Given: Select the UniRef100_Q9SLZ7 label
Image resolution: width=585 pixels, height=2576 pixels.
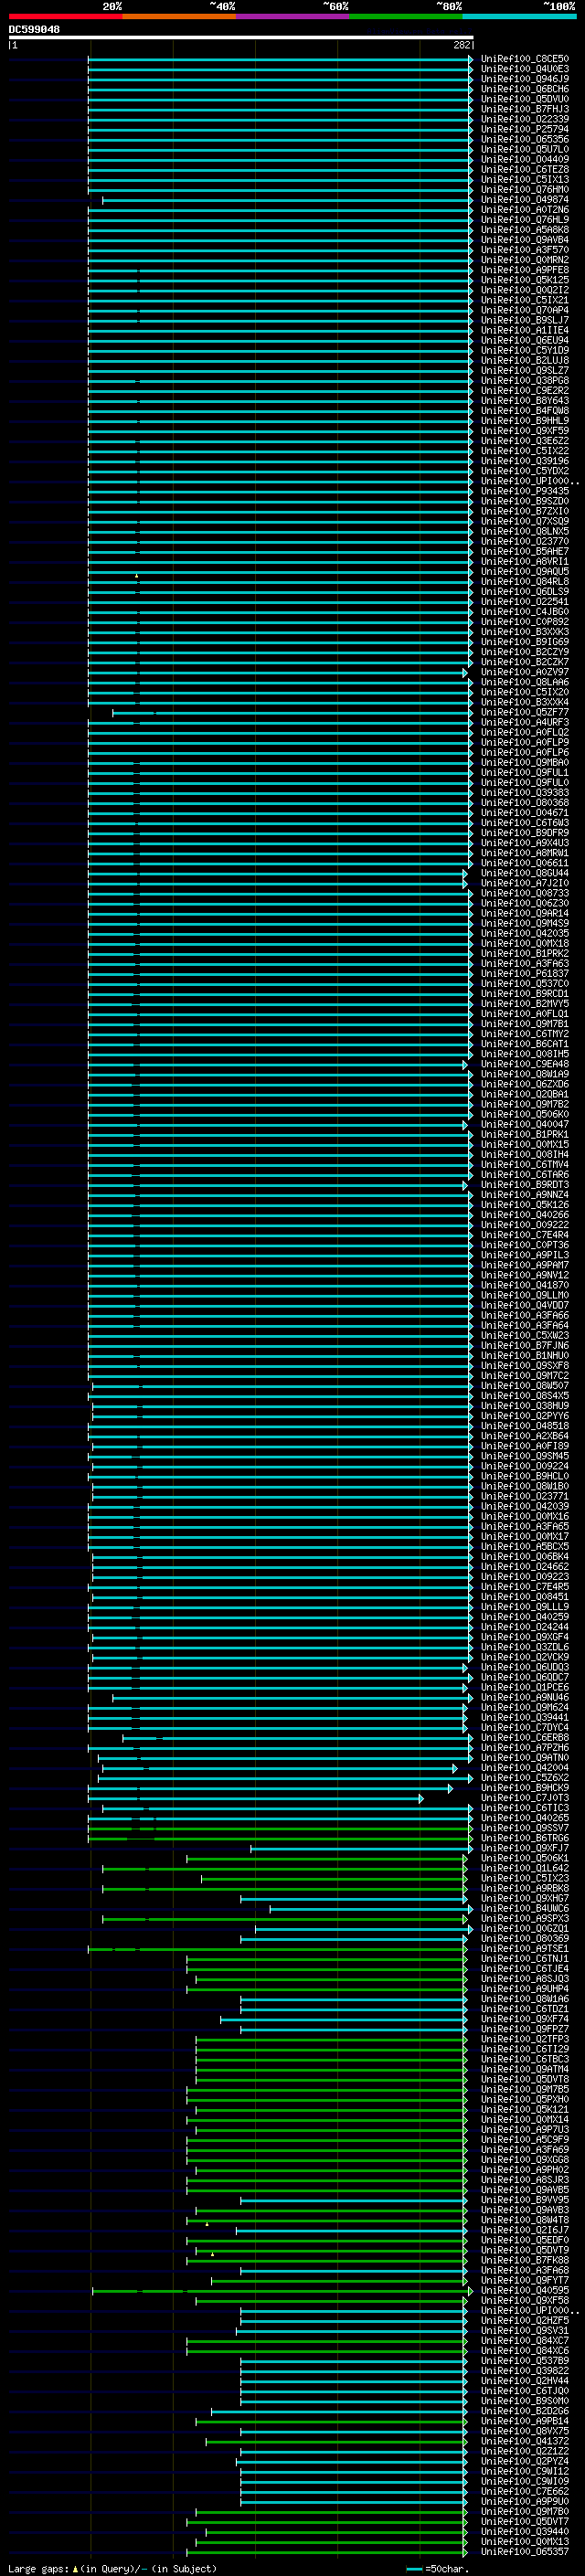Looking at the screenshot, I should click(525, 370).
